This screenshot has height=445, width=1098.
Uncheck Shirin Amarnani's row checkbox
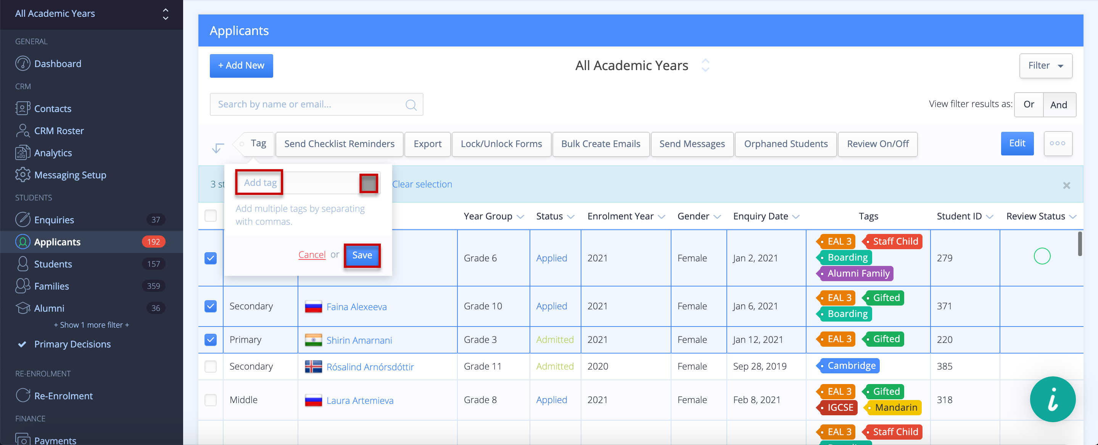click(x=211, y=339)
